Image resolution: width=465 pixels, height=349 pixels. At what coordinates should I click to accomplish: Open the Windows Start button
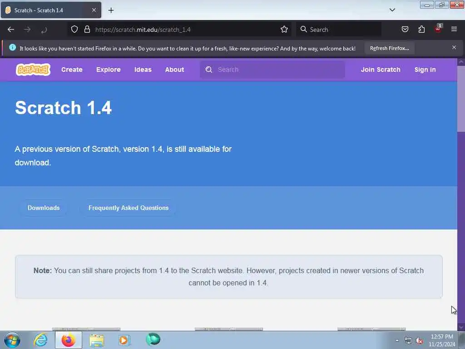(x=12, y=340)
